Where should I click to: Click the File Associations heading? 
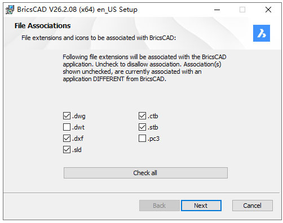(x=42, y=26)
